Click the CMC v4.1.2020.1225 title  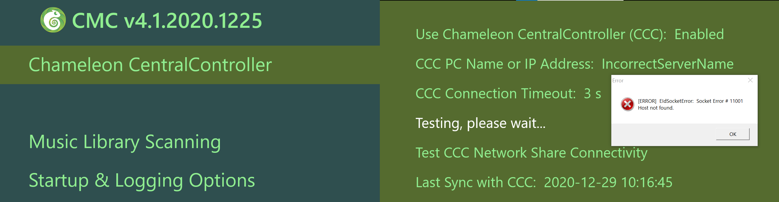167,20
